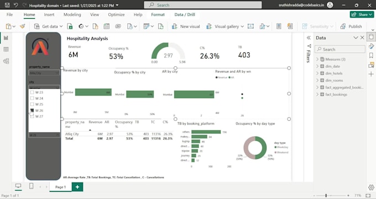Create a New measure with calculator icon

click(x=279, y=26)
